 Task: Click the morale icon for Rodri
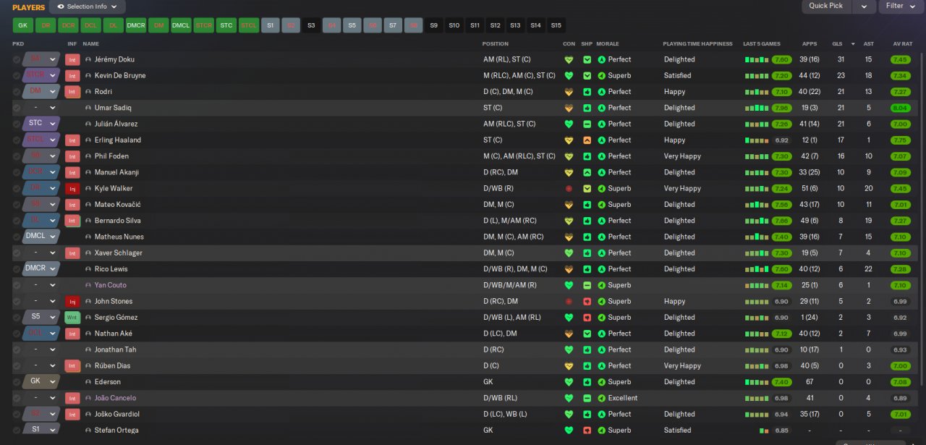click(x=601, y=92)
